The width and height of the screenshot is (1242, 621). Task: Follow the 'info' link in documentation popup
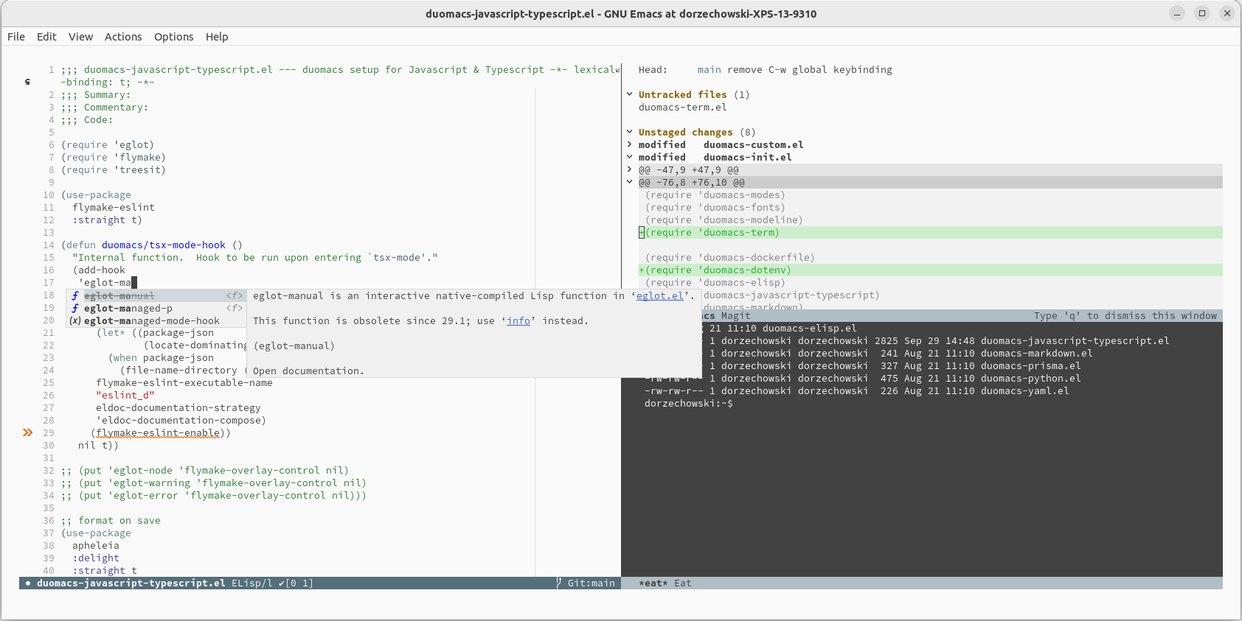518,321
